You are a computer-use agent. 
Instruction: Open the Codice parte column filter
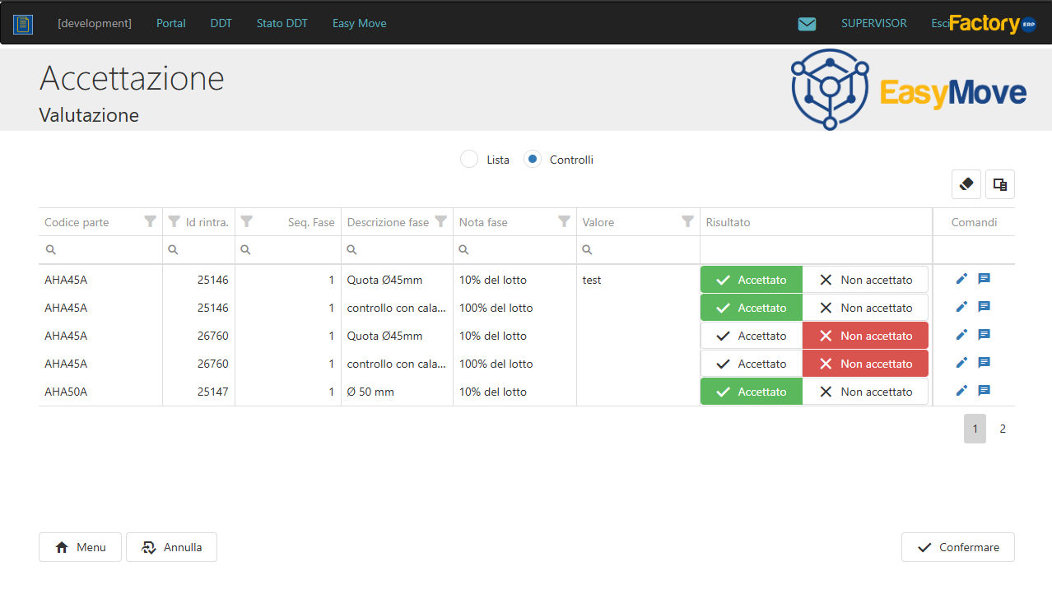[x=150, y=221]
